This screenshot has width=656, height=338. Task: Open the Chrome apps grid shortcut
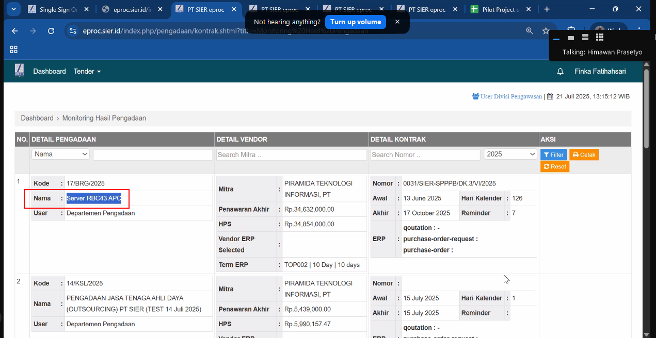coord(14,49)
